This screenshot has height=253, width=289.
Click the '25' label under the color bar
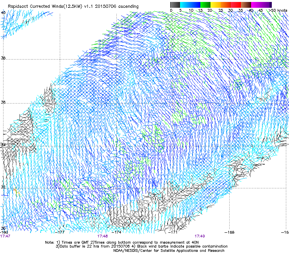point(221,10)
